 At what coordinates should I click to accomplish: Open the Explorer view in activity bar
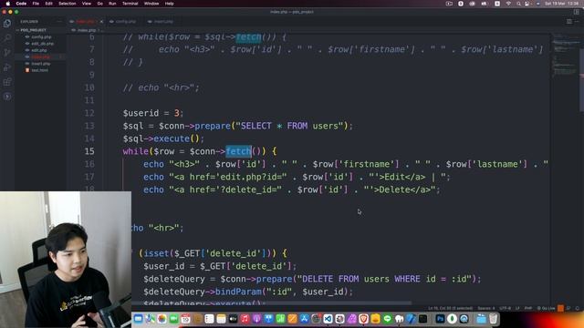coord(7,23)
